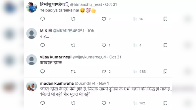Like M K M's tweet
The image size is (196, 110).
[x=104, y=45]
